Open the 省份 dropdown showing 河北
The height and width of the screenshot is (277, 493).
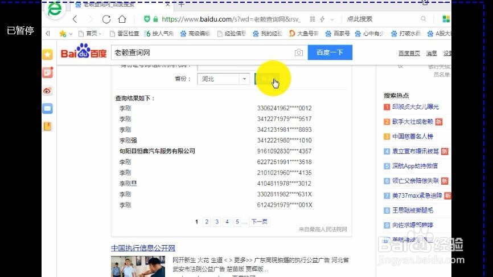[224, 79]
